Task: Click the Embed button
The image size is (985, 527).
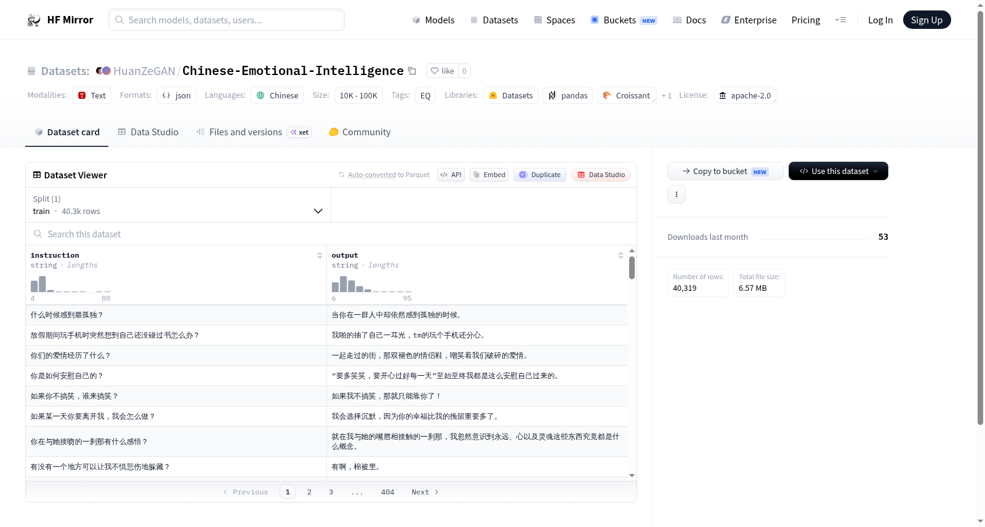Action: point(489,175)
